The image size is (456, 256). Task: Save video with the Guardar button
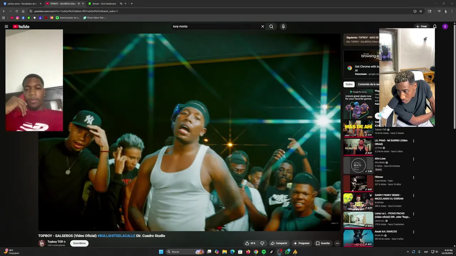(323, 243)
